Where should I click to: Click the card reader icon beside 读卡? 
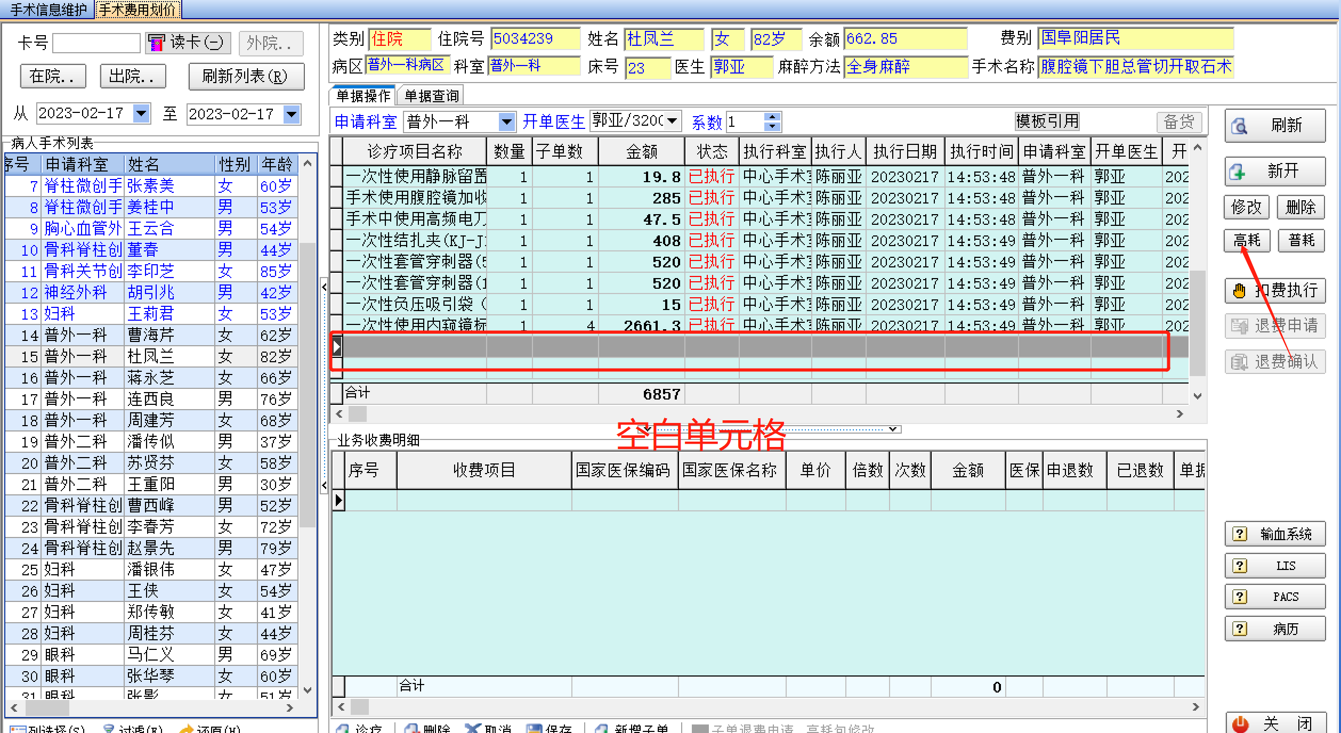click(156, 43)
